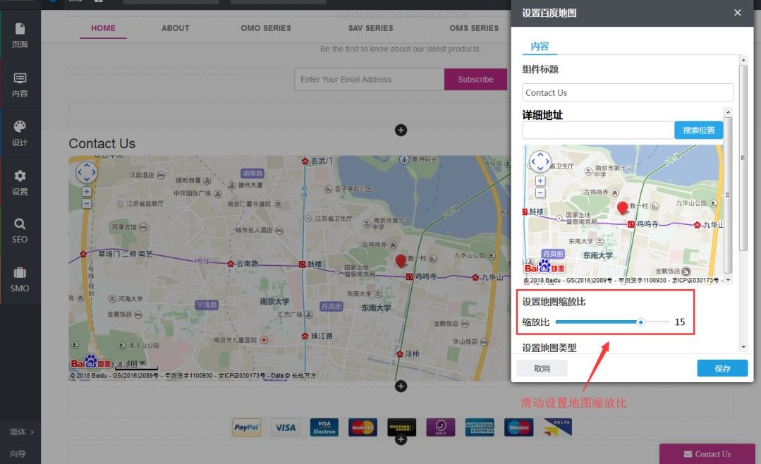The width and height of the screenshot is (761, 464).
Task: Open the 内容 content sidebar icon
Action: coord(20,84)
